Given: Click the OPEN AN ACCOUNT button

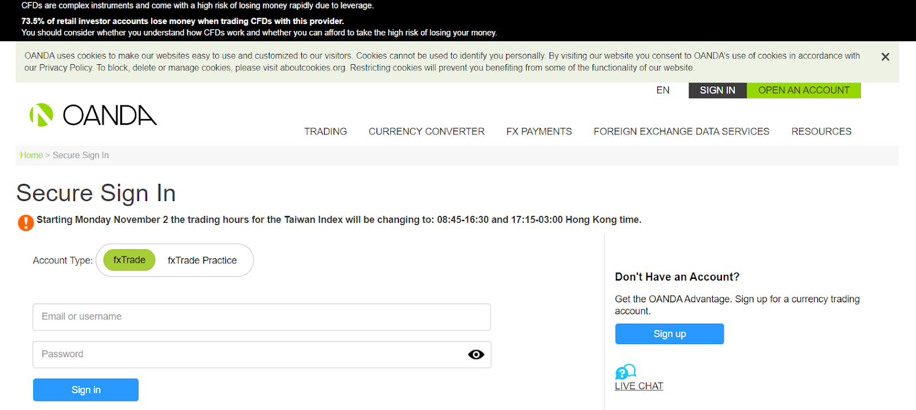Looking at the screenshot, I should point(804,90).
